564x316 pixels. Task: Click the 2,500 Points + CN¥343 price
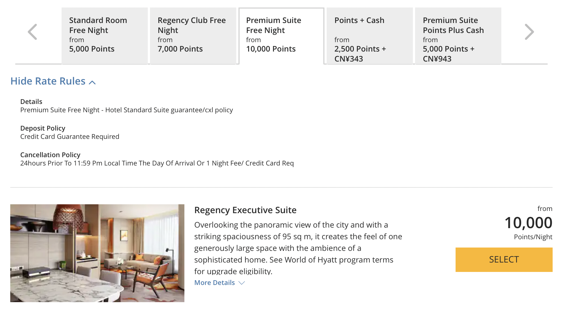click(360, 54)
